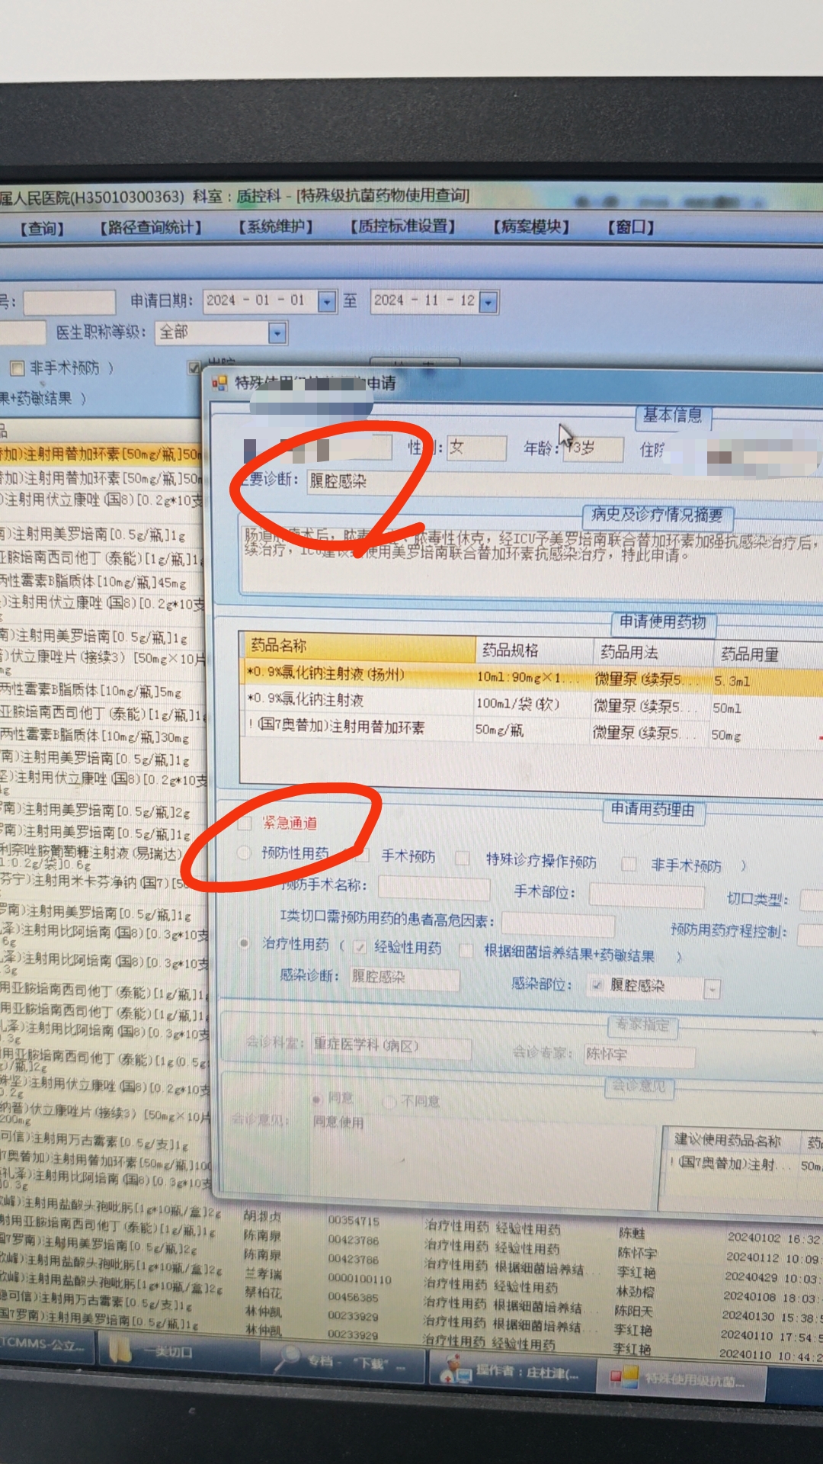Viewport: 823px width, 1464px height.
Task: Click the 药品用量 column header
Action: [x=768, y=654]
